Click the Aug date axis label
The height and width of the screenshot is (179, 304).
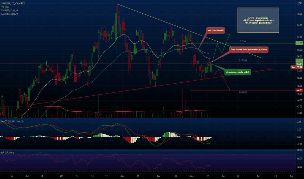(291, 176)
